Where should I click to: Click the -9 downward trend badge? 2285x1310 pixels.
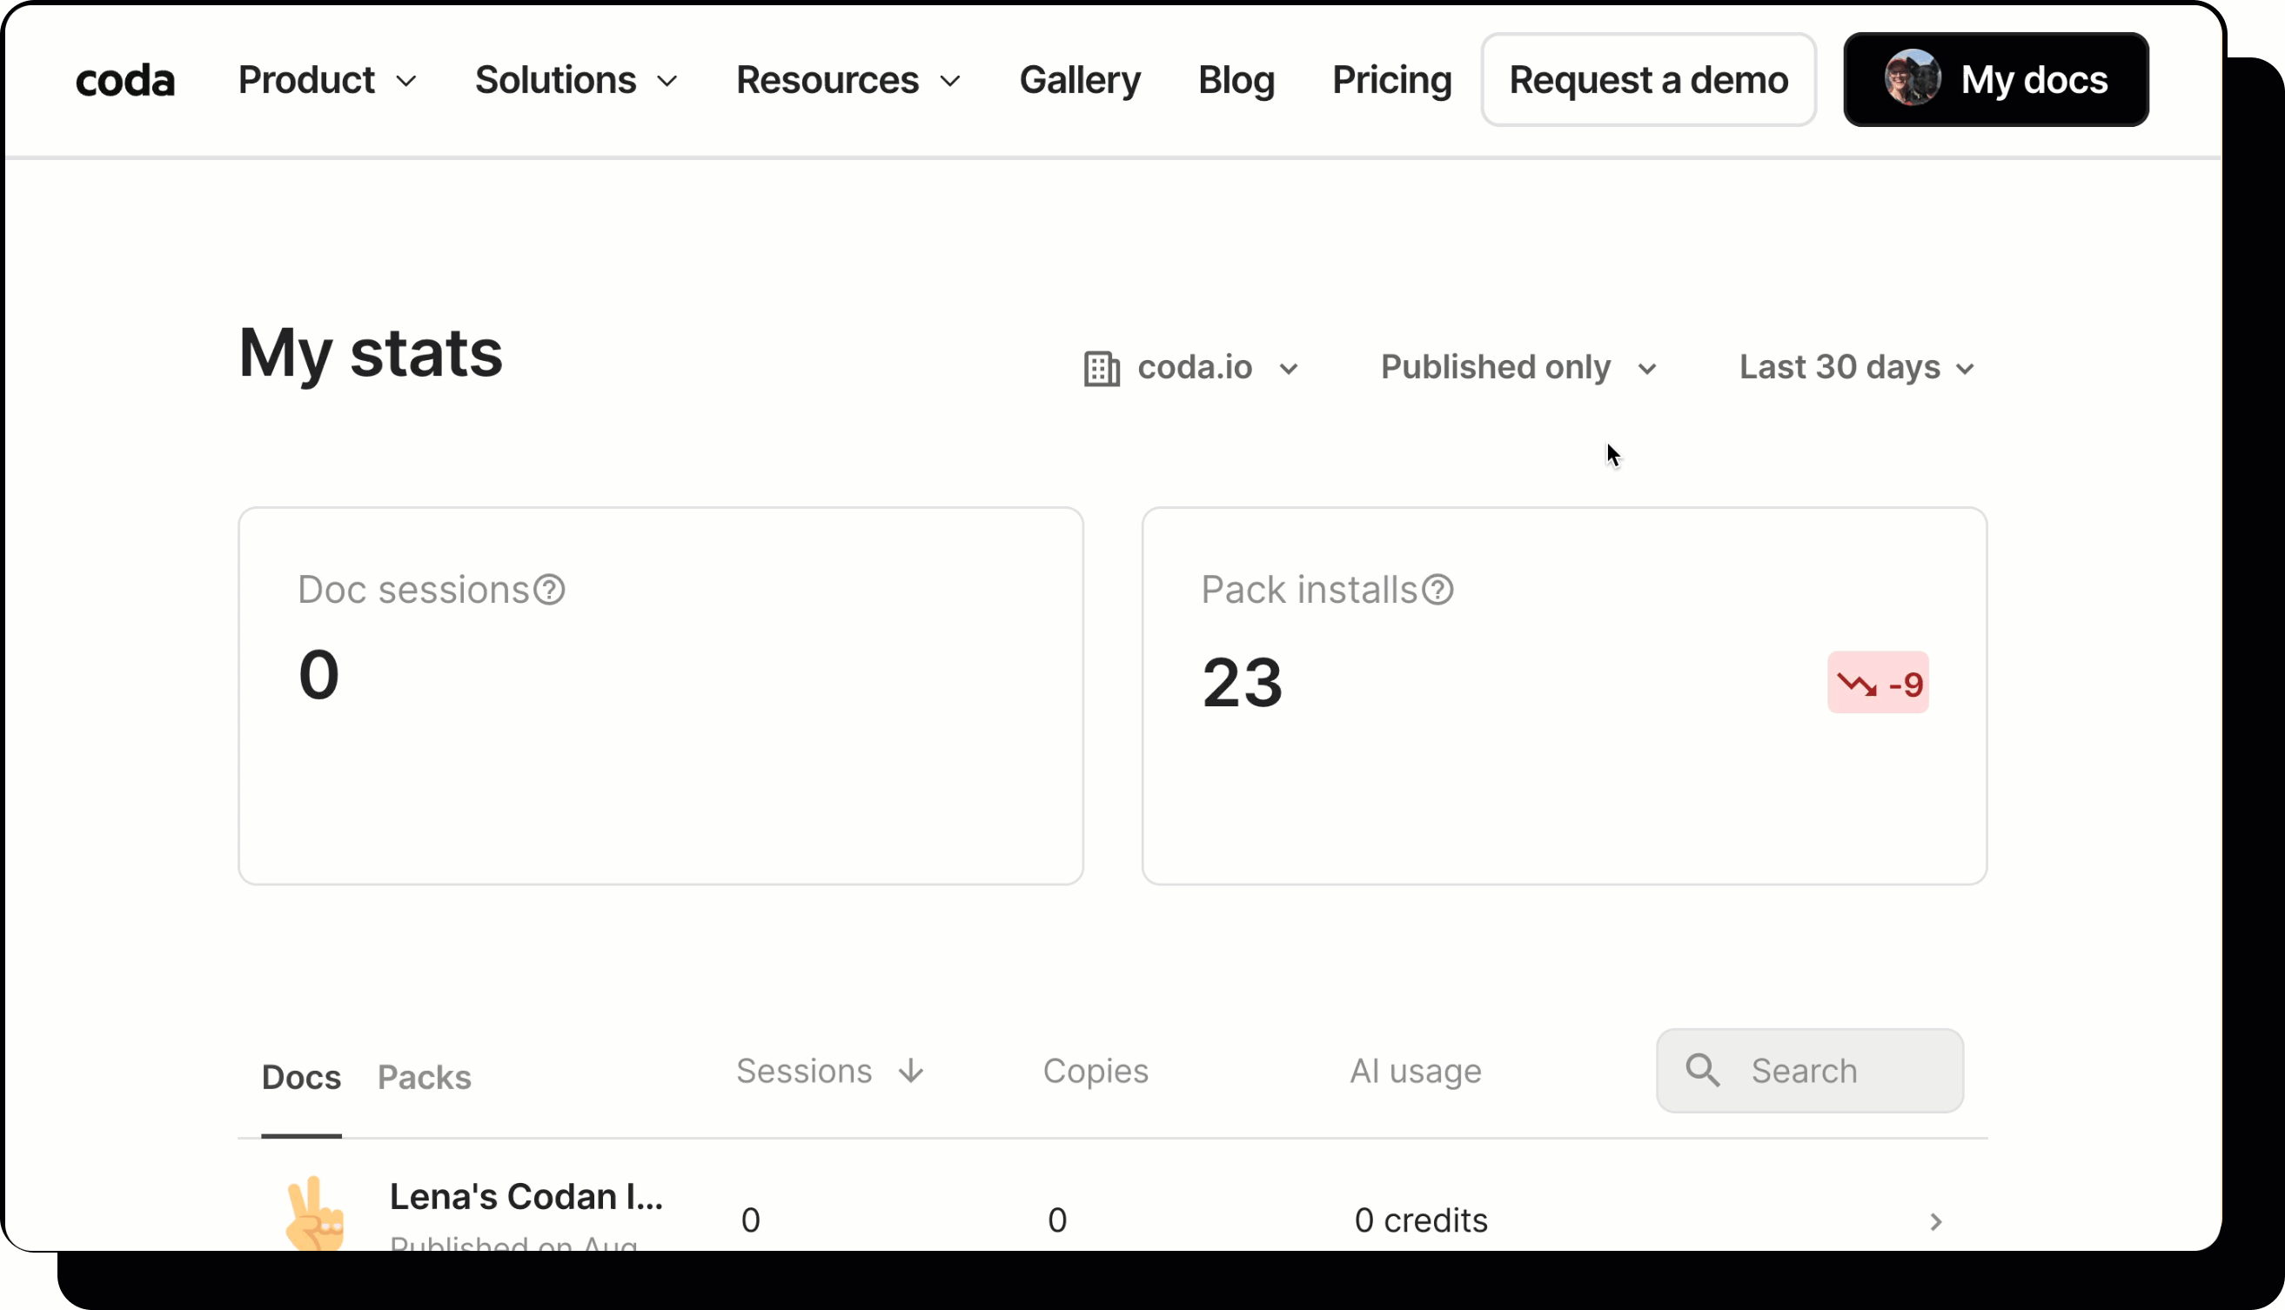coord(1877,684)
